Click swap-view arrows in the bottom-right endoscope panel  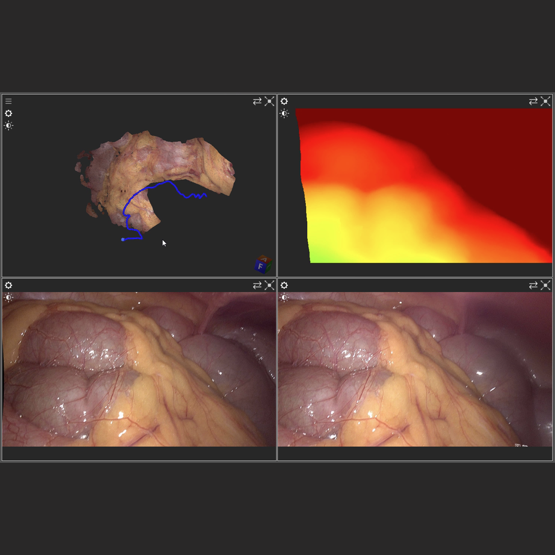click(533, 285)
